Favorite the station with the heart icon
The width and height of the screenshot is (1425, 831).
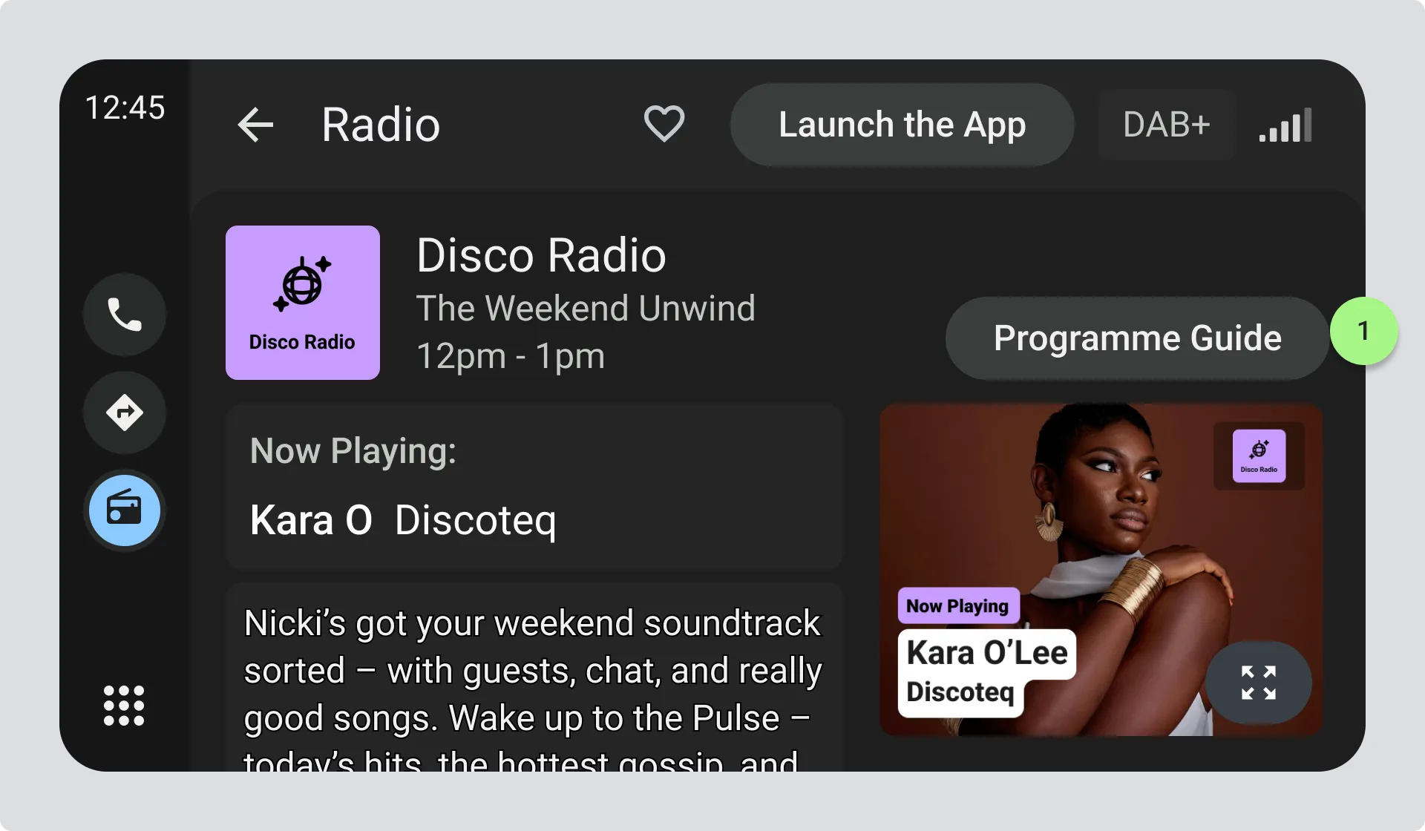tap(664, 124)
